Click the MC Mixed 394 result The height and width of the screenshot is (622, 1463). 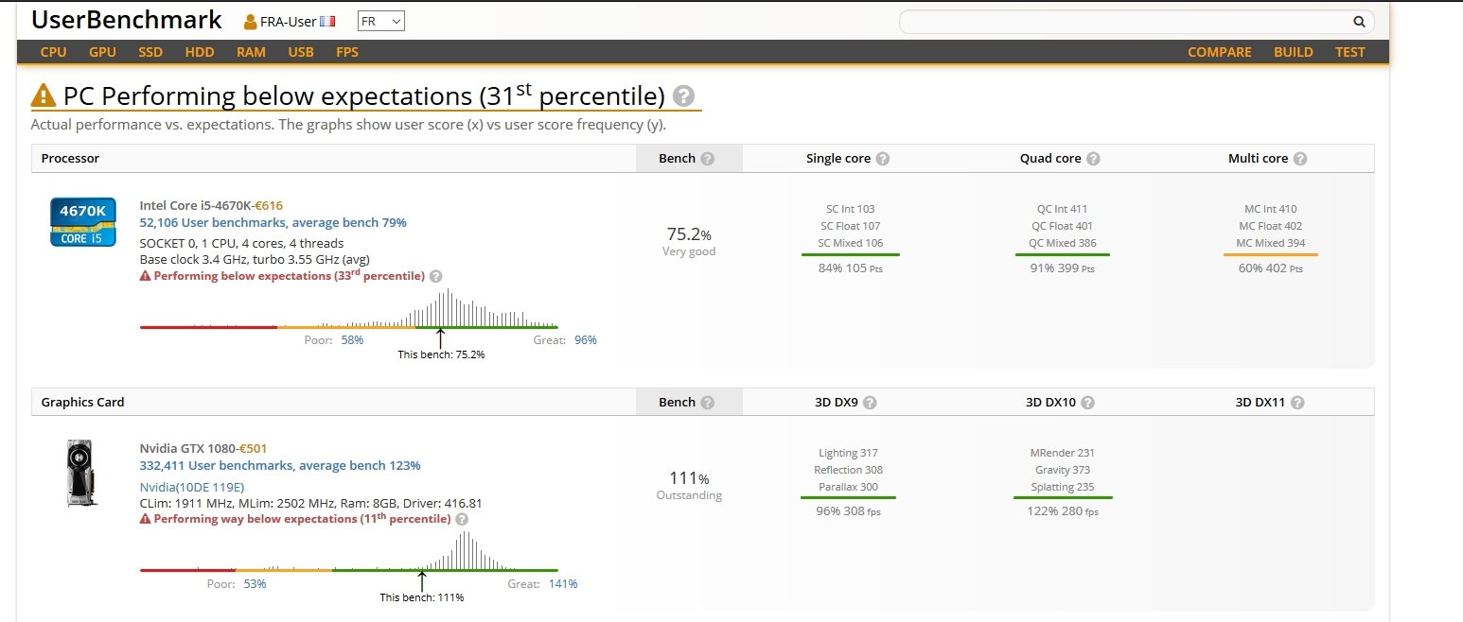pos(1270,244)
